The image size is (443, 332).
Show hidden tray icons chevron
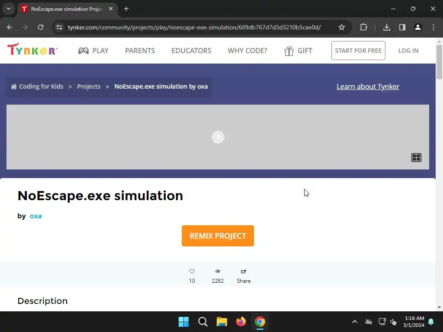(x=355, y=322)
